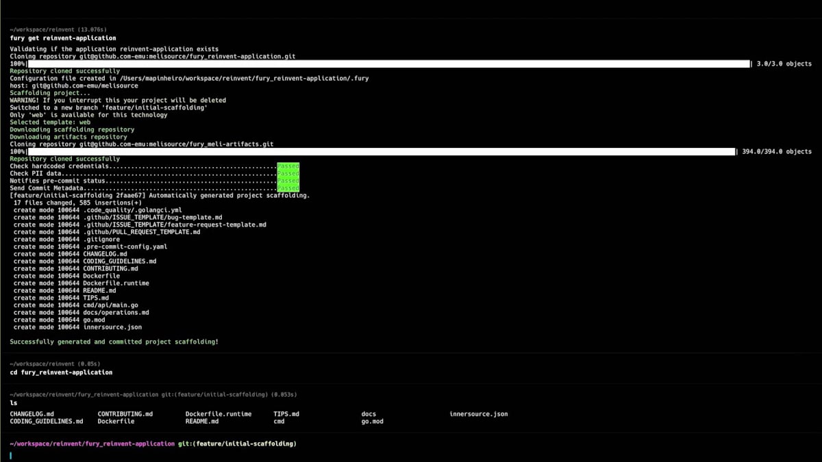Select README.md in the ls listing
Image resolution: width=822 pixels, height=462 pixels.
(202, 422)
